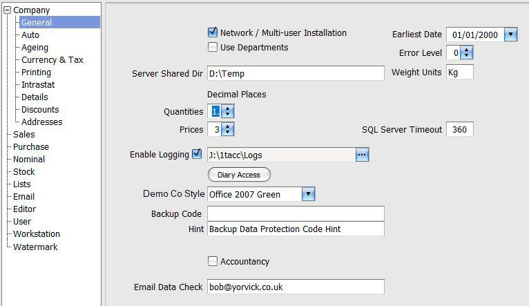Click into the Backup Code field
The image size is (529, 306).
pos(295,213)
